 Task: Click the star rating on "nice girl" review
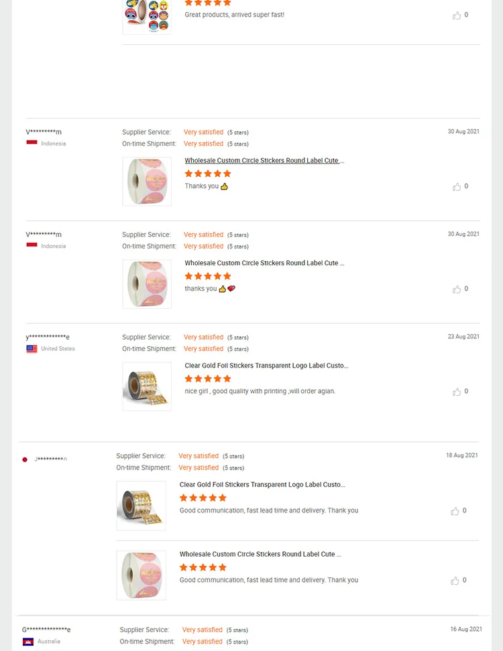(208, 378)
